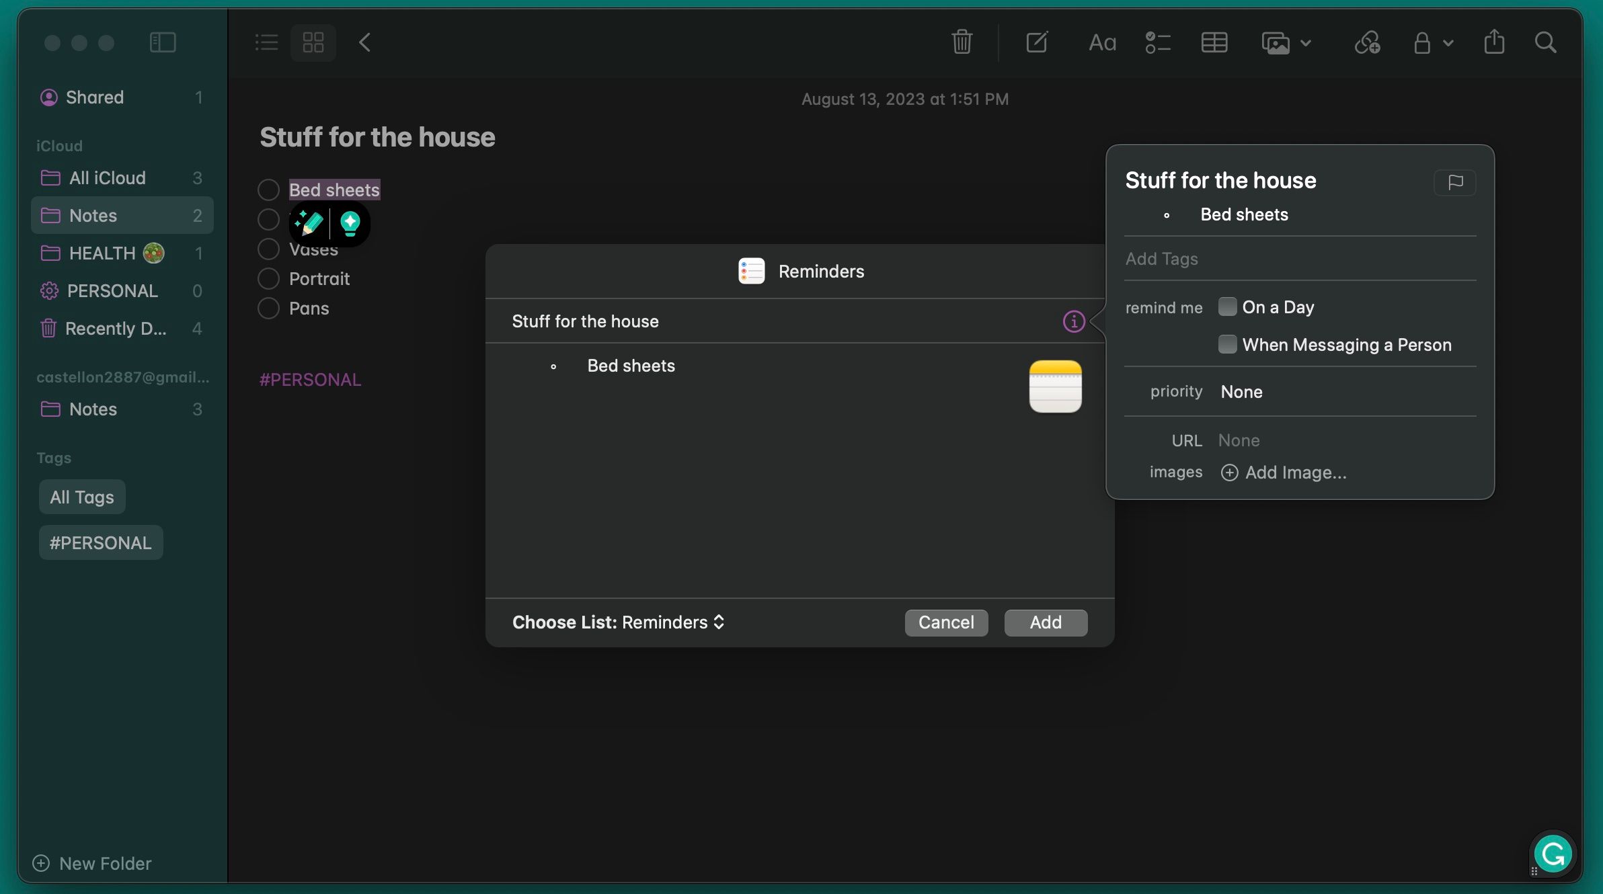
Task: Create a new note with compose icon
Action: 1037,42
